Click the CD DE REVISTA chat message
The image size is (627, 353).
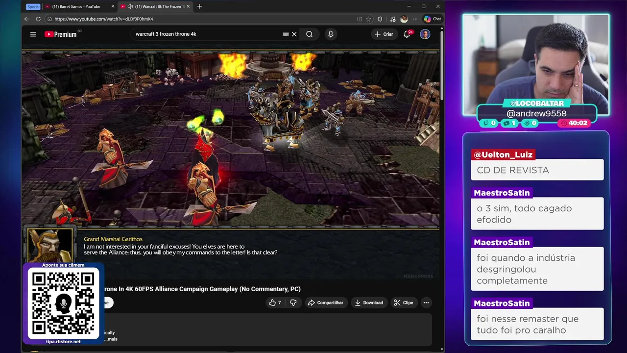point(537,170)
